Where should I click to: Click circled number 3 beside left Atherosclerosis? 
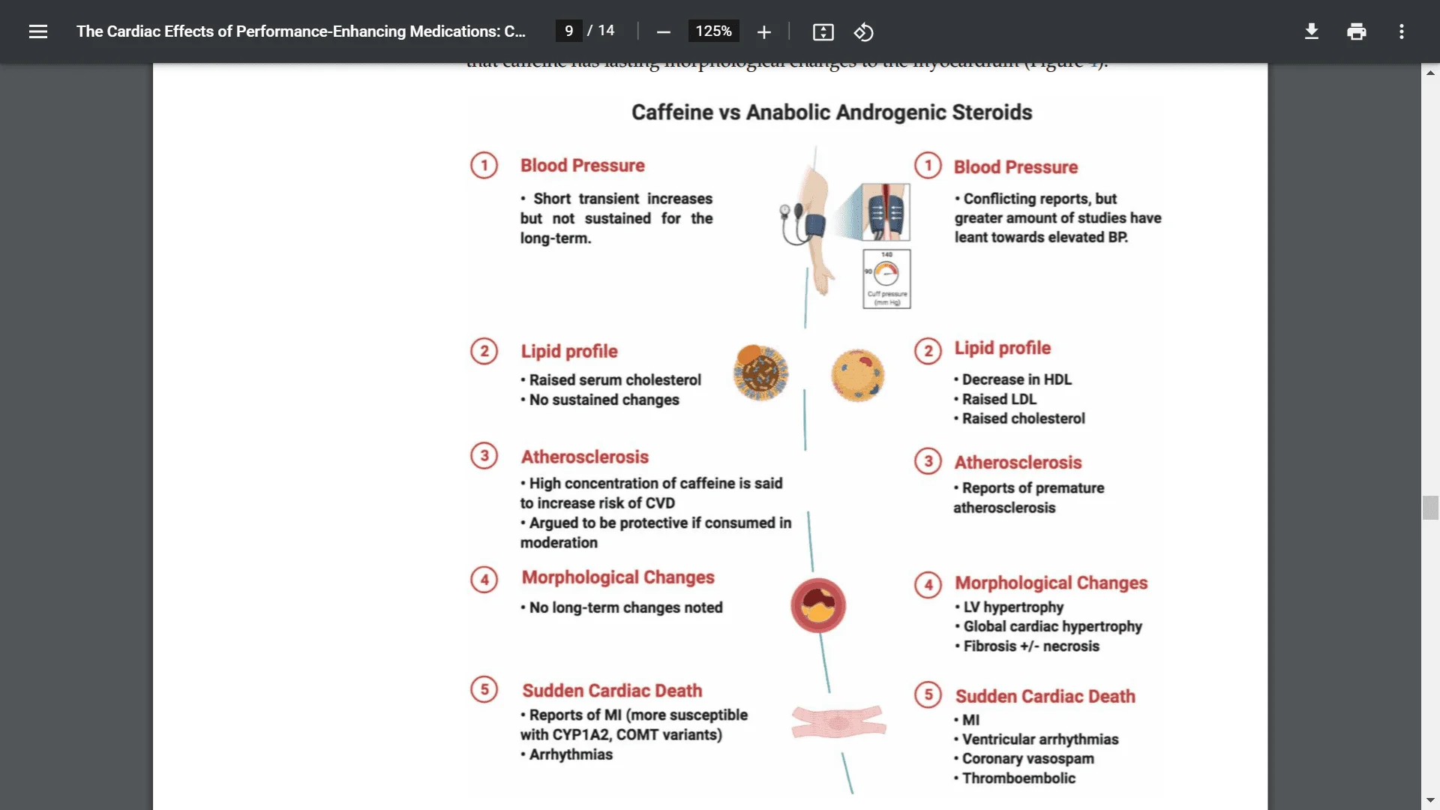pos(484,456)
